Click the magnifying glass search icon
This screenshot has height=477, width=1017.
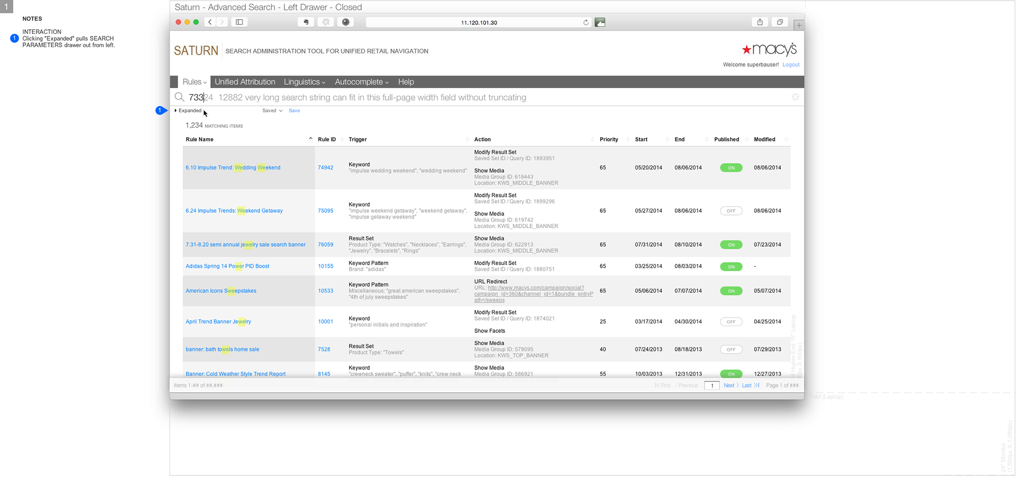(180, 97)
